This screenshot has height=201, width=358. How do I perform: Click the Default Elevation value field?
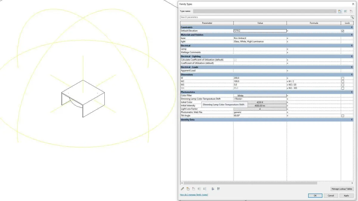(x=260, y=31)
